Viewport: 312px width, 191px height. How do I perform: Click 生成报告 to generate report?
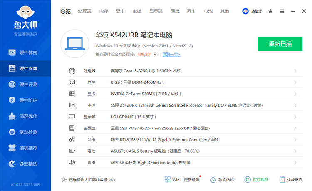click(x=291, y=180)
